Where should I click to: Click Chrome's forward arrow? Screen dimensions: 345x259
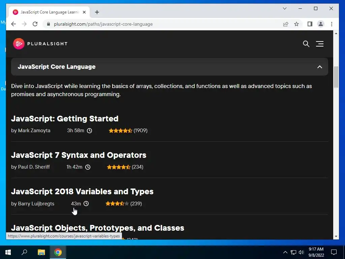tap(24, 24)
